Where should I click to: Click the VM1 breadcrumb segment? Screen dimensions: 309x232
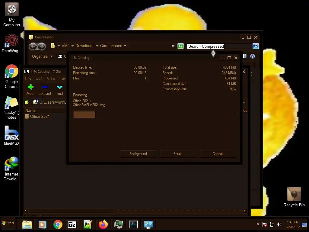pos(65,46)
